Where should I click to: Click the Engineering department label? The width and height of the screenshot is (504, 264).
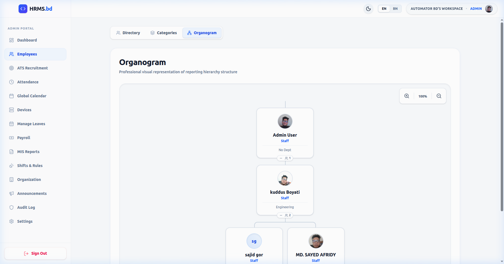coord(285,207)
